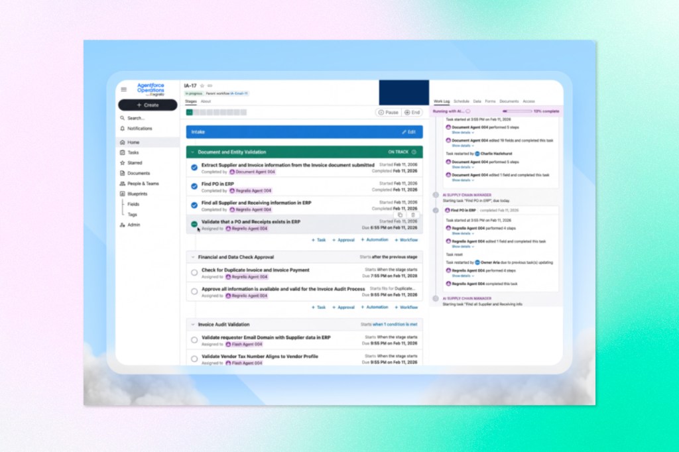Add Task under Document and Entity Validation

(x=319, y=240)
